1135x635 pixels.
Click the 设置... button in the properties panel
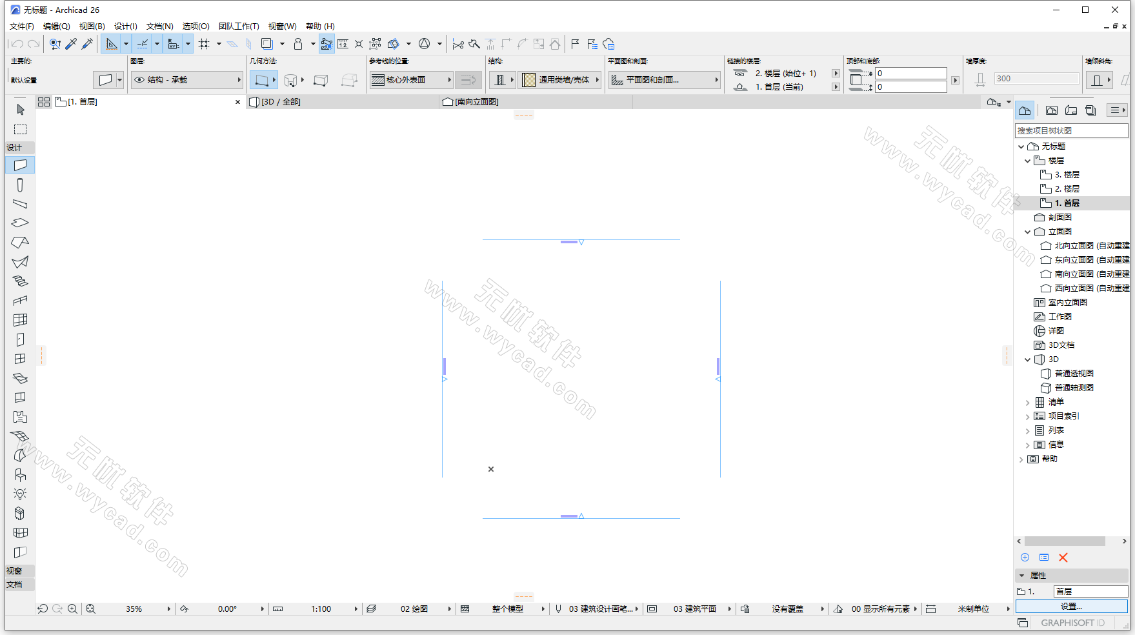(1070, 606)
